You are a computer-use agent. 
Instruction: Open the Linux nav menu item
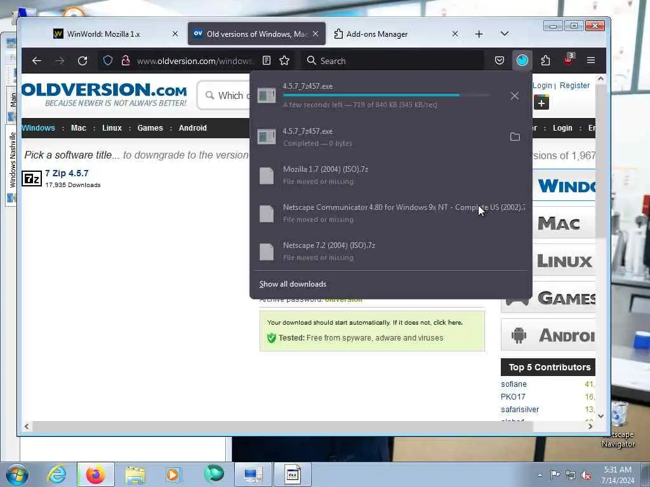tap(112, 128)
